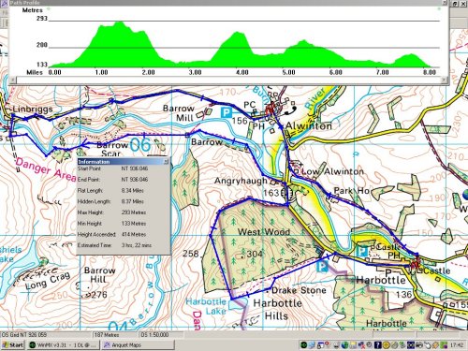Click the parking icon near Barrow Mill
Viewport: 468px width, 351px height.
pyautogui.click(x=227, y=112)
